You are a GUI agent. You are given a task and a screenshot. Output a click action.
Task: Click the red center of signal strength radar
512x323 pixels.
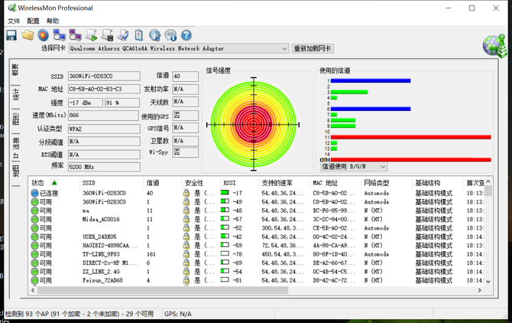[252, 122]
